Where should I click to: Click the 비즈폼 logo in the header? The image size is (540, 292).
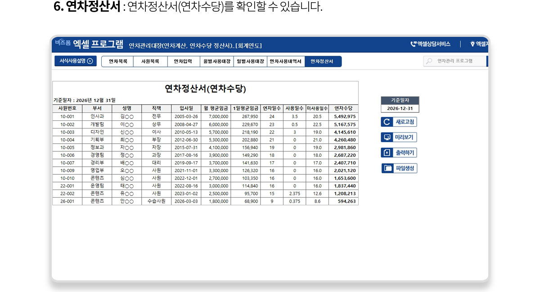pyautogui.click(x=63, y=43)
